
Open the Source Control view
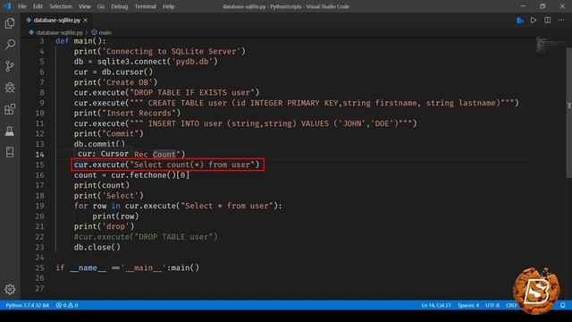[10, 66]
